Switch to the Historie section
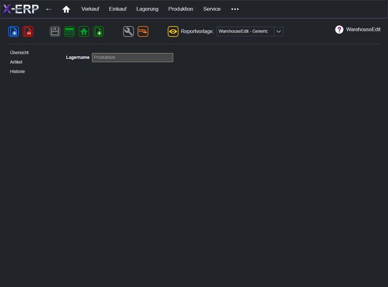Viewport: 388px width, 287px height. (x=18, y=71)
